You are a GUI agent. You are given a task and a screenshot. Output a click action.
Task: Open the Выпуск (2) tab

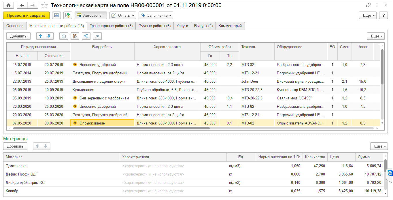tap(203, 26)
